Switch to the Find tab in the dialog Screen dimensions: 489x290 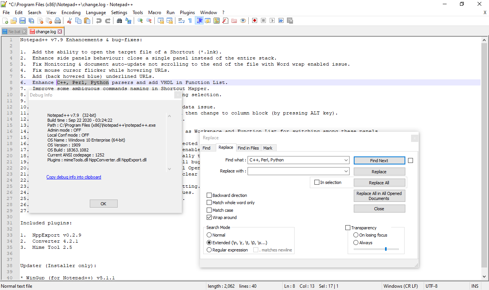coord(207,148)
